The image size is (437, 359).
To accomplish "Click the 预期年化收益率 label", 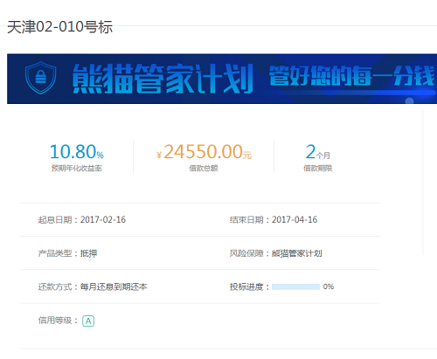I will tap(77, 168).
